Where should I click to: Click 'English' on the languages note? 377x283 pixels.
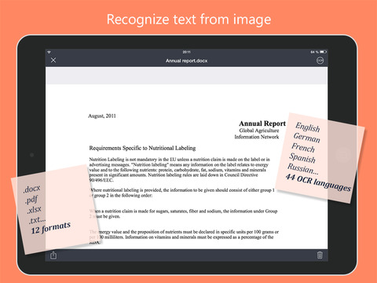coord(308,127)
